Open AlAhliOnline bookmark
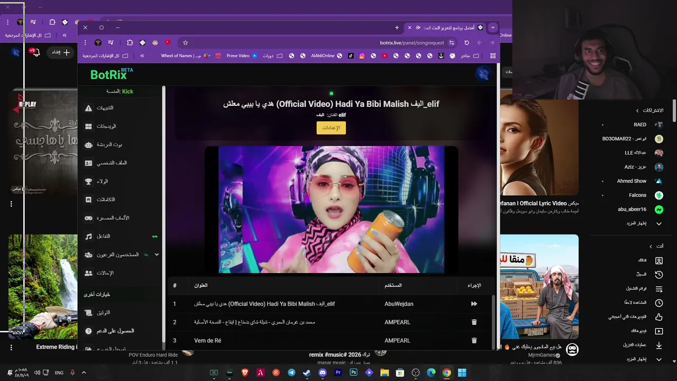677x381 pixels. (326, 56)
